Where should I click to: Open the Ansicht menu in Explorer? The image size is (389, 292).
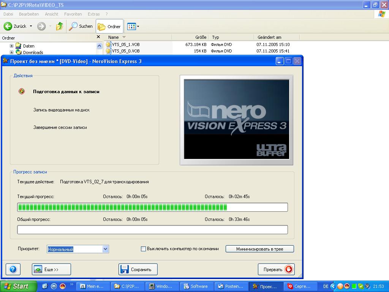[51, 14]
